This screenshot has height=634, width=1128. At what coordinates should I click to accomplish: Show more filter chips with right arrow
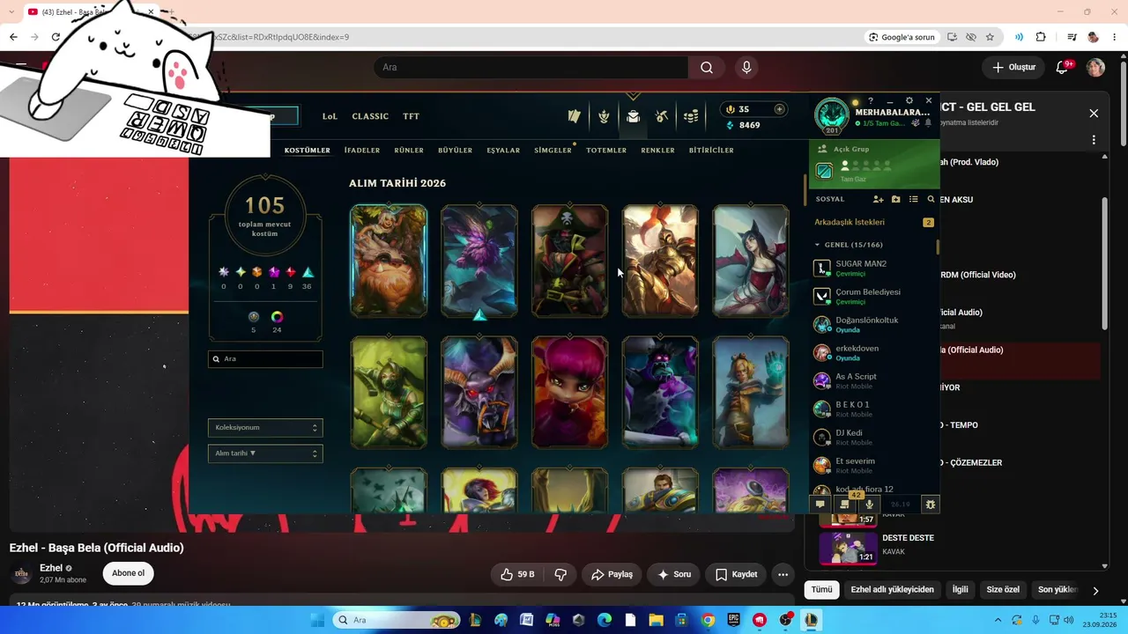[x=1095, y=590]
